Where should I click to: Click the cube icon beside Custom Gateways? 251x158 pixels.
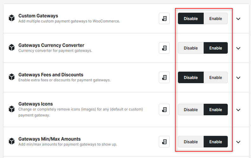point(11,18)
